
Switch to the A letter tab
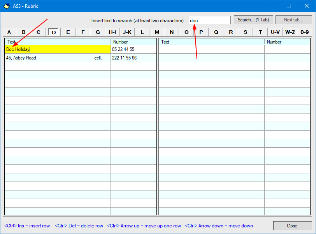pos(9,32)
